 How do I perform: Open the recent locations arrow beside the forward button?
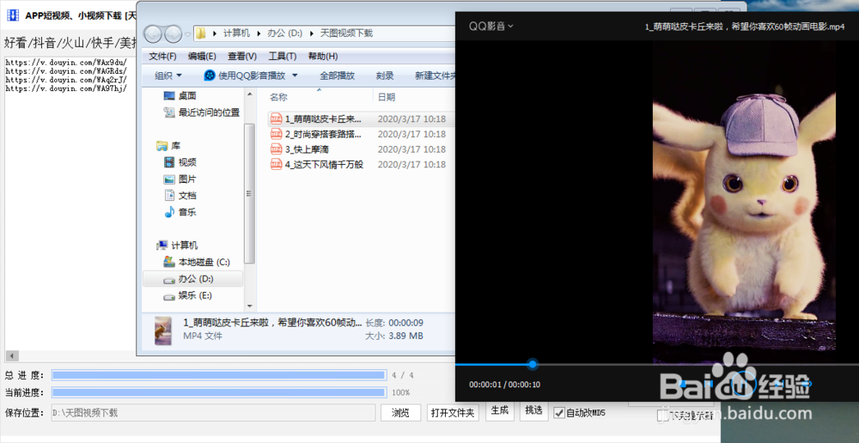[188, 34]
